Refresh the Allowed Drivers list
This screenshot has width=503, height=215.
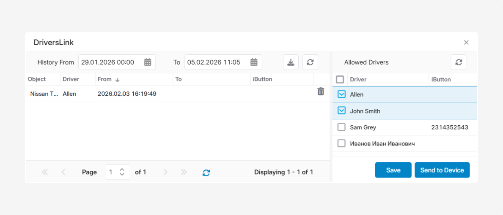pos(458,62)
